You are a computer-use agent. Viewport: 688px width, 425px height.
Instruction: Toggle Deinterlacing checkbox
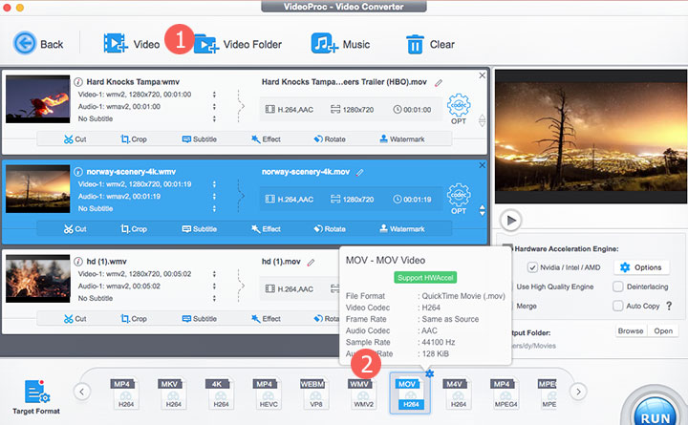tap(618, 287)
